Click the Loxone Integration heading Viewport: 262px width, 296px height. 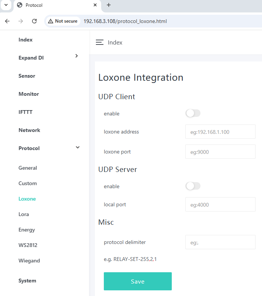(x=141, y=77)
